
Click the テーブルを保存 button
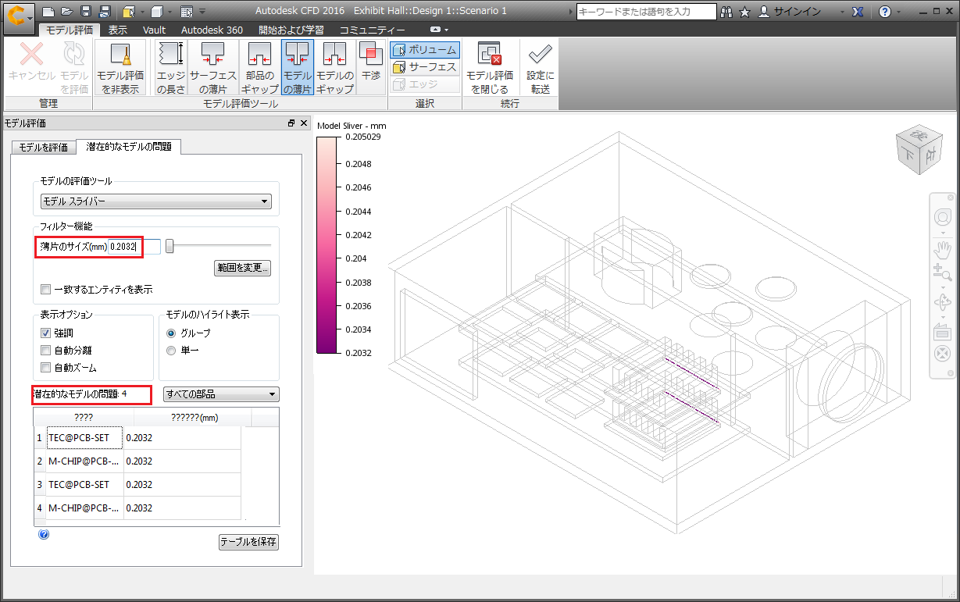pos(248,542)
